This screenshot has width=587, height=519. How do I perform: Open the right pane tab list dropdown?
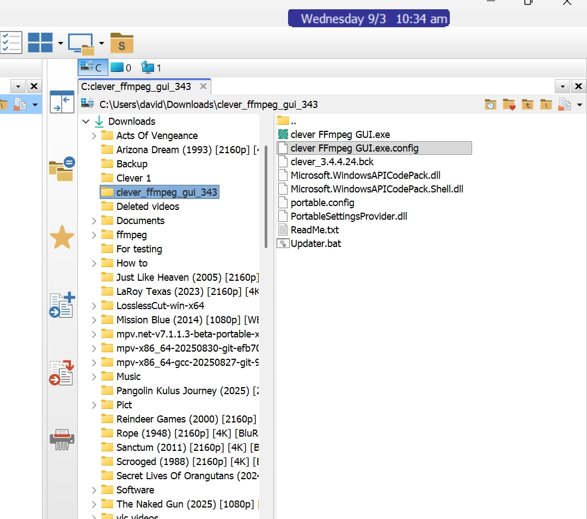click(x=562, y=86)
